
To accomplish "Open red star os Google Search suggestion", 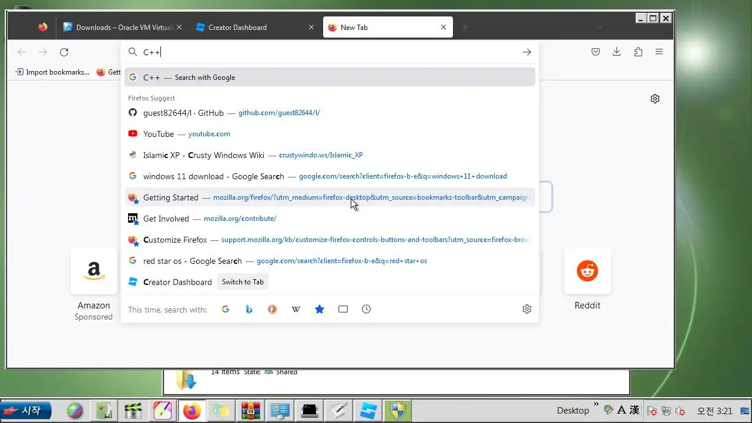I will click(330, 261).
